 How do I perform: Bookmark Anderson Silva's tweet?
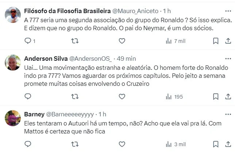[x=216, y=96]
